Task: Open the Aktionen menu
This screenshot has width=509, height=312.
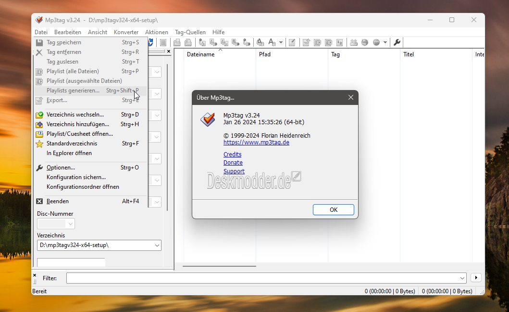Action: click(157, 32)
